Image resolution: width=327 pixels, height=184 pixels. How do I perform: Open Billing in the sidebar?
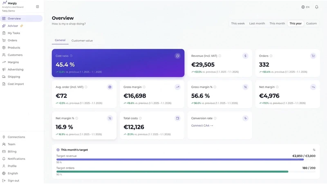21,152
